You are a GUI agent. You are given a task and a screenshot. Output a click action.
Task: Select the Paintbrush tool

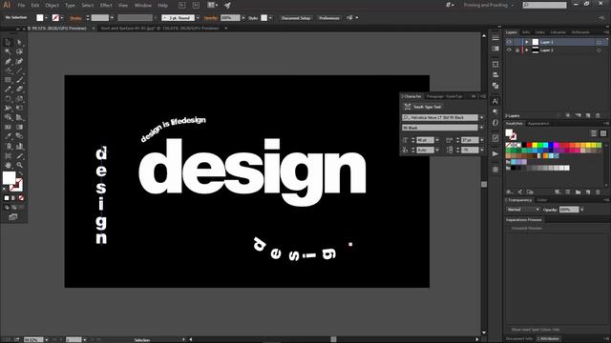pos(19,80)
